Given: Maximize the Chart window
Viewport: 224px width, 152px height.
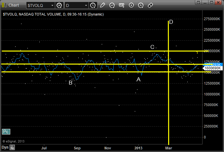Looking at the screenshot, I should click(211, 2).
